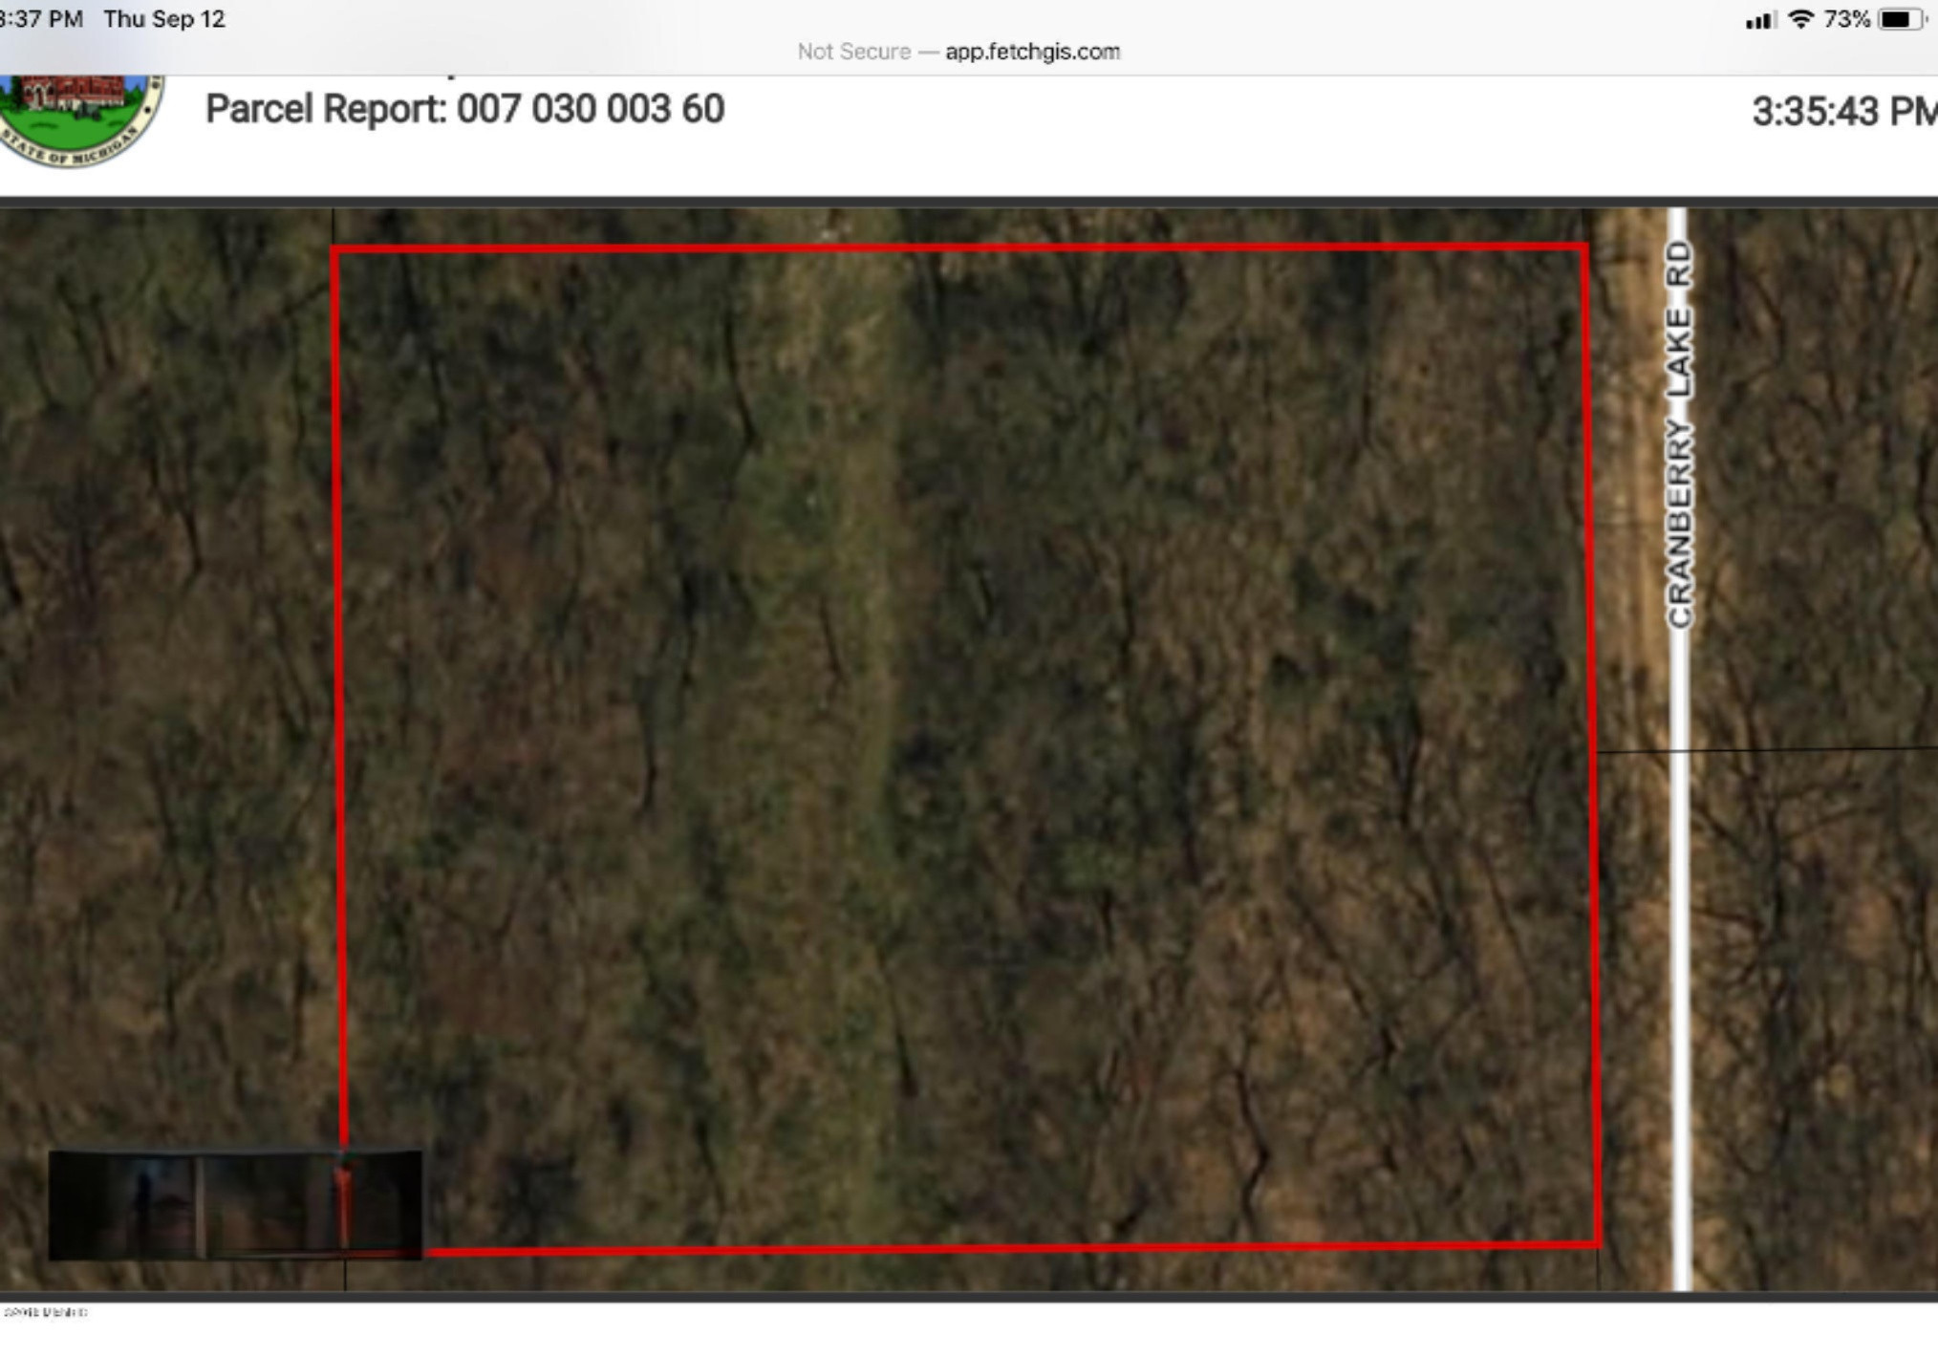This screenshot has height=1357, width=1938.
Task: Click the white Cranberry Lake road line
Action: tap(1680, 956)
